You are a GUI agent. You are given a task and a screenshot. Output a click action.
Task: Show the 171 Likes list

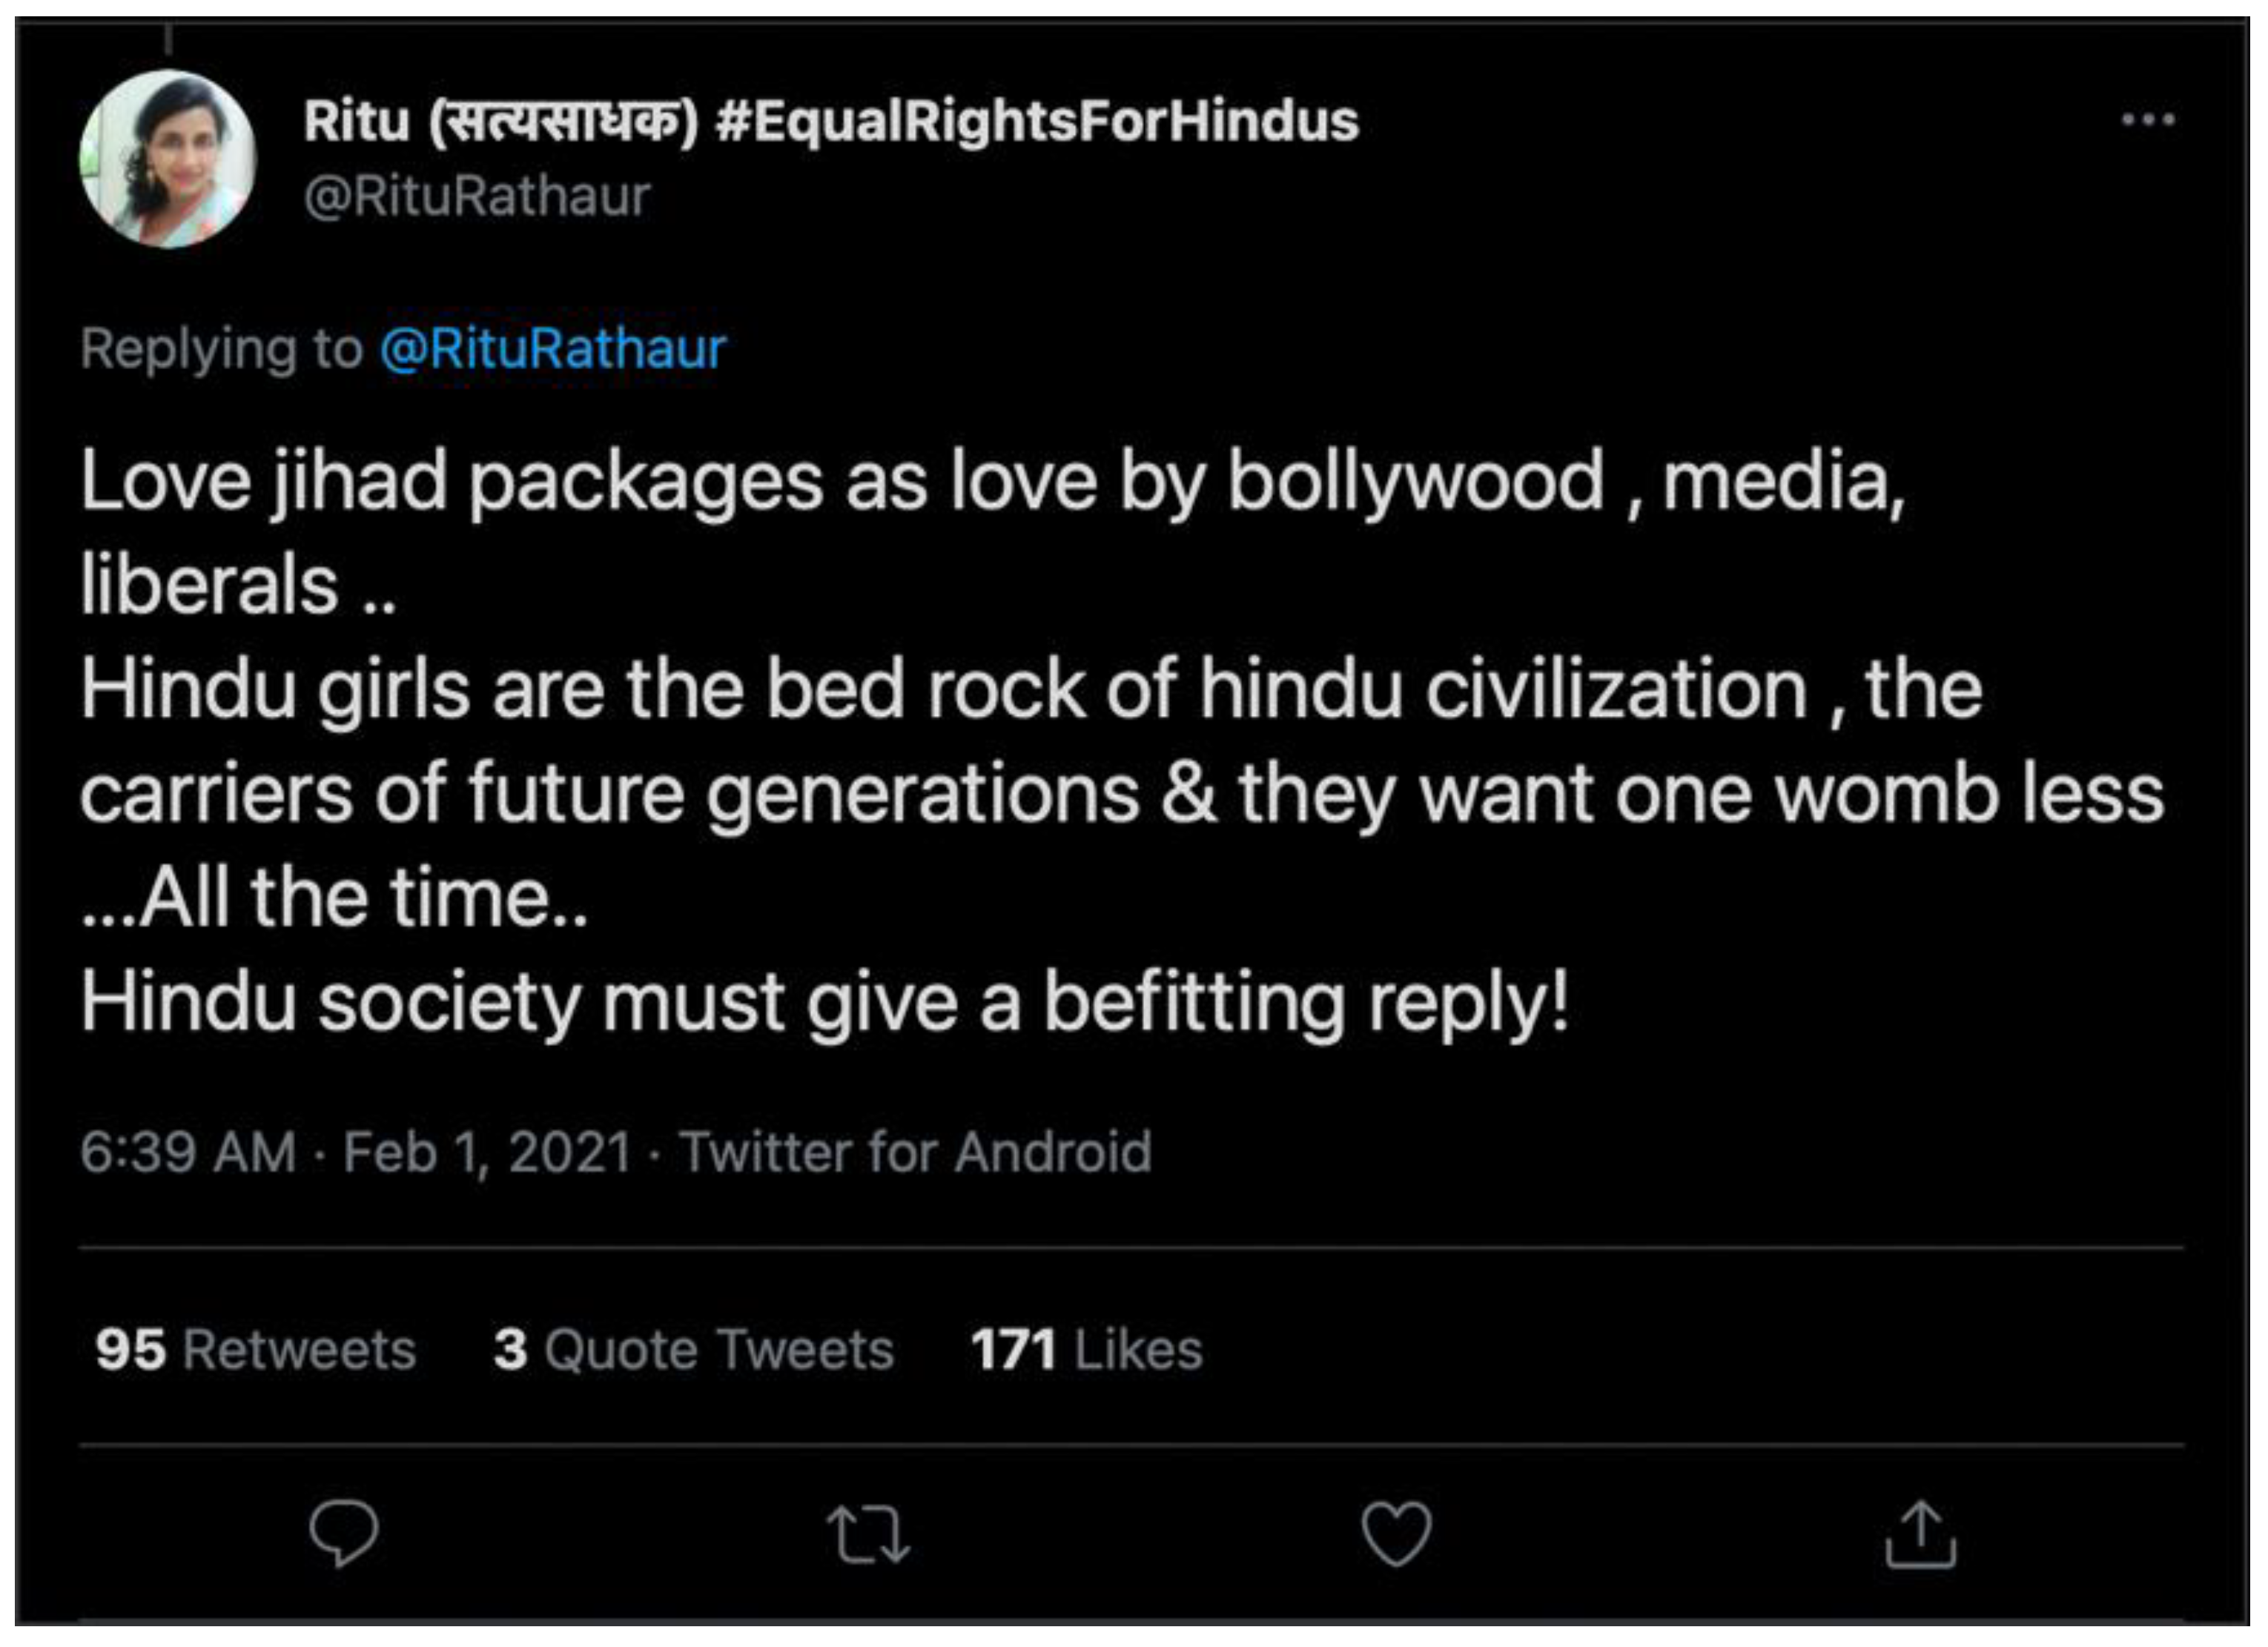1086,1349
